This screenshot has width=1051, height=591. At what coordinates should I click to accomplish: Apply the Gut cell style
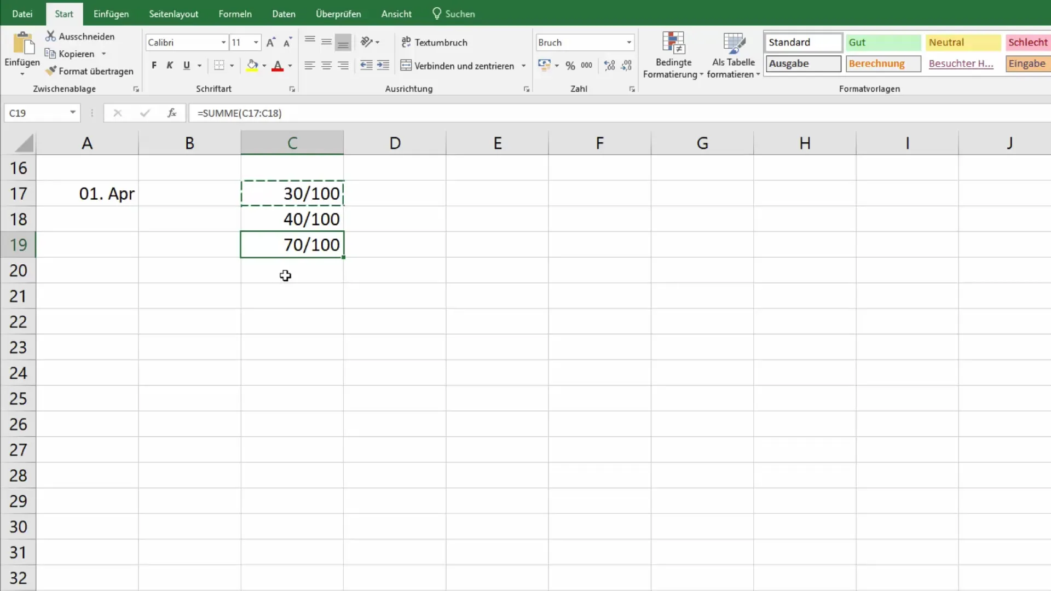coord(883,42)
